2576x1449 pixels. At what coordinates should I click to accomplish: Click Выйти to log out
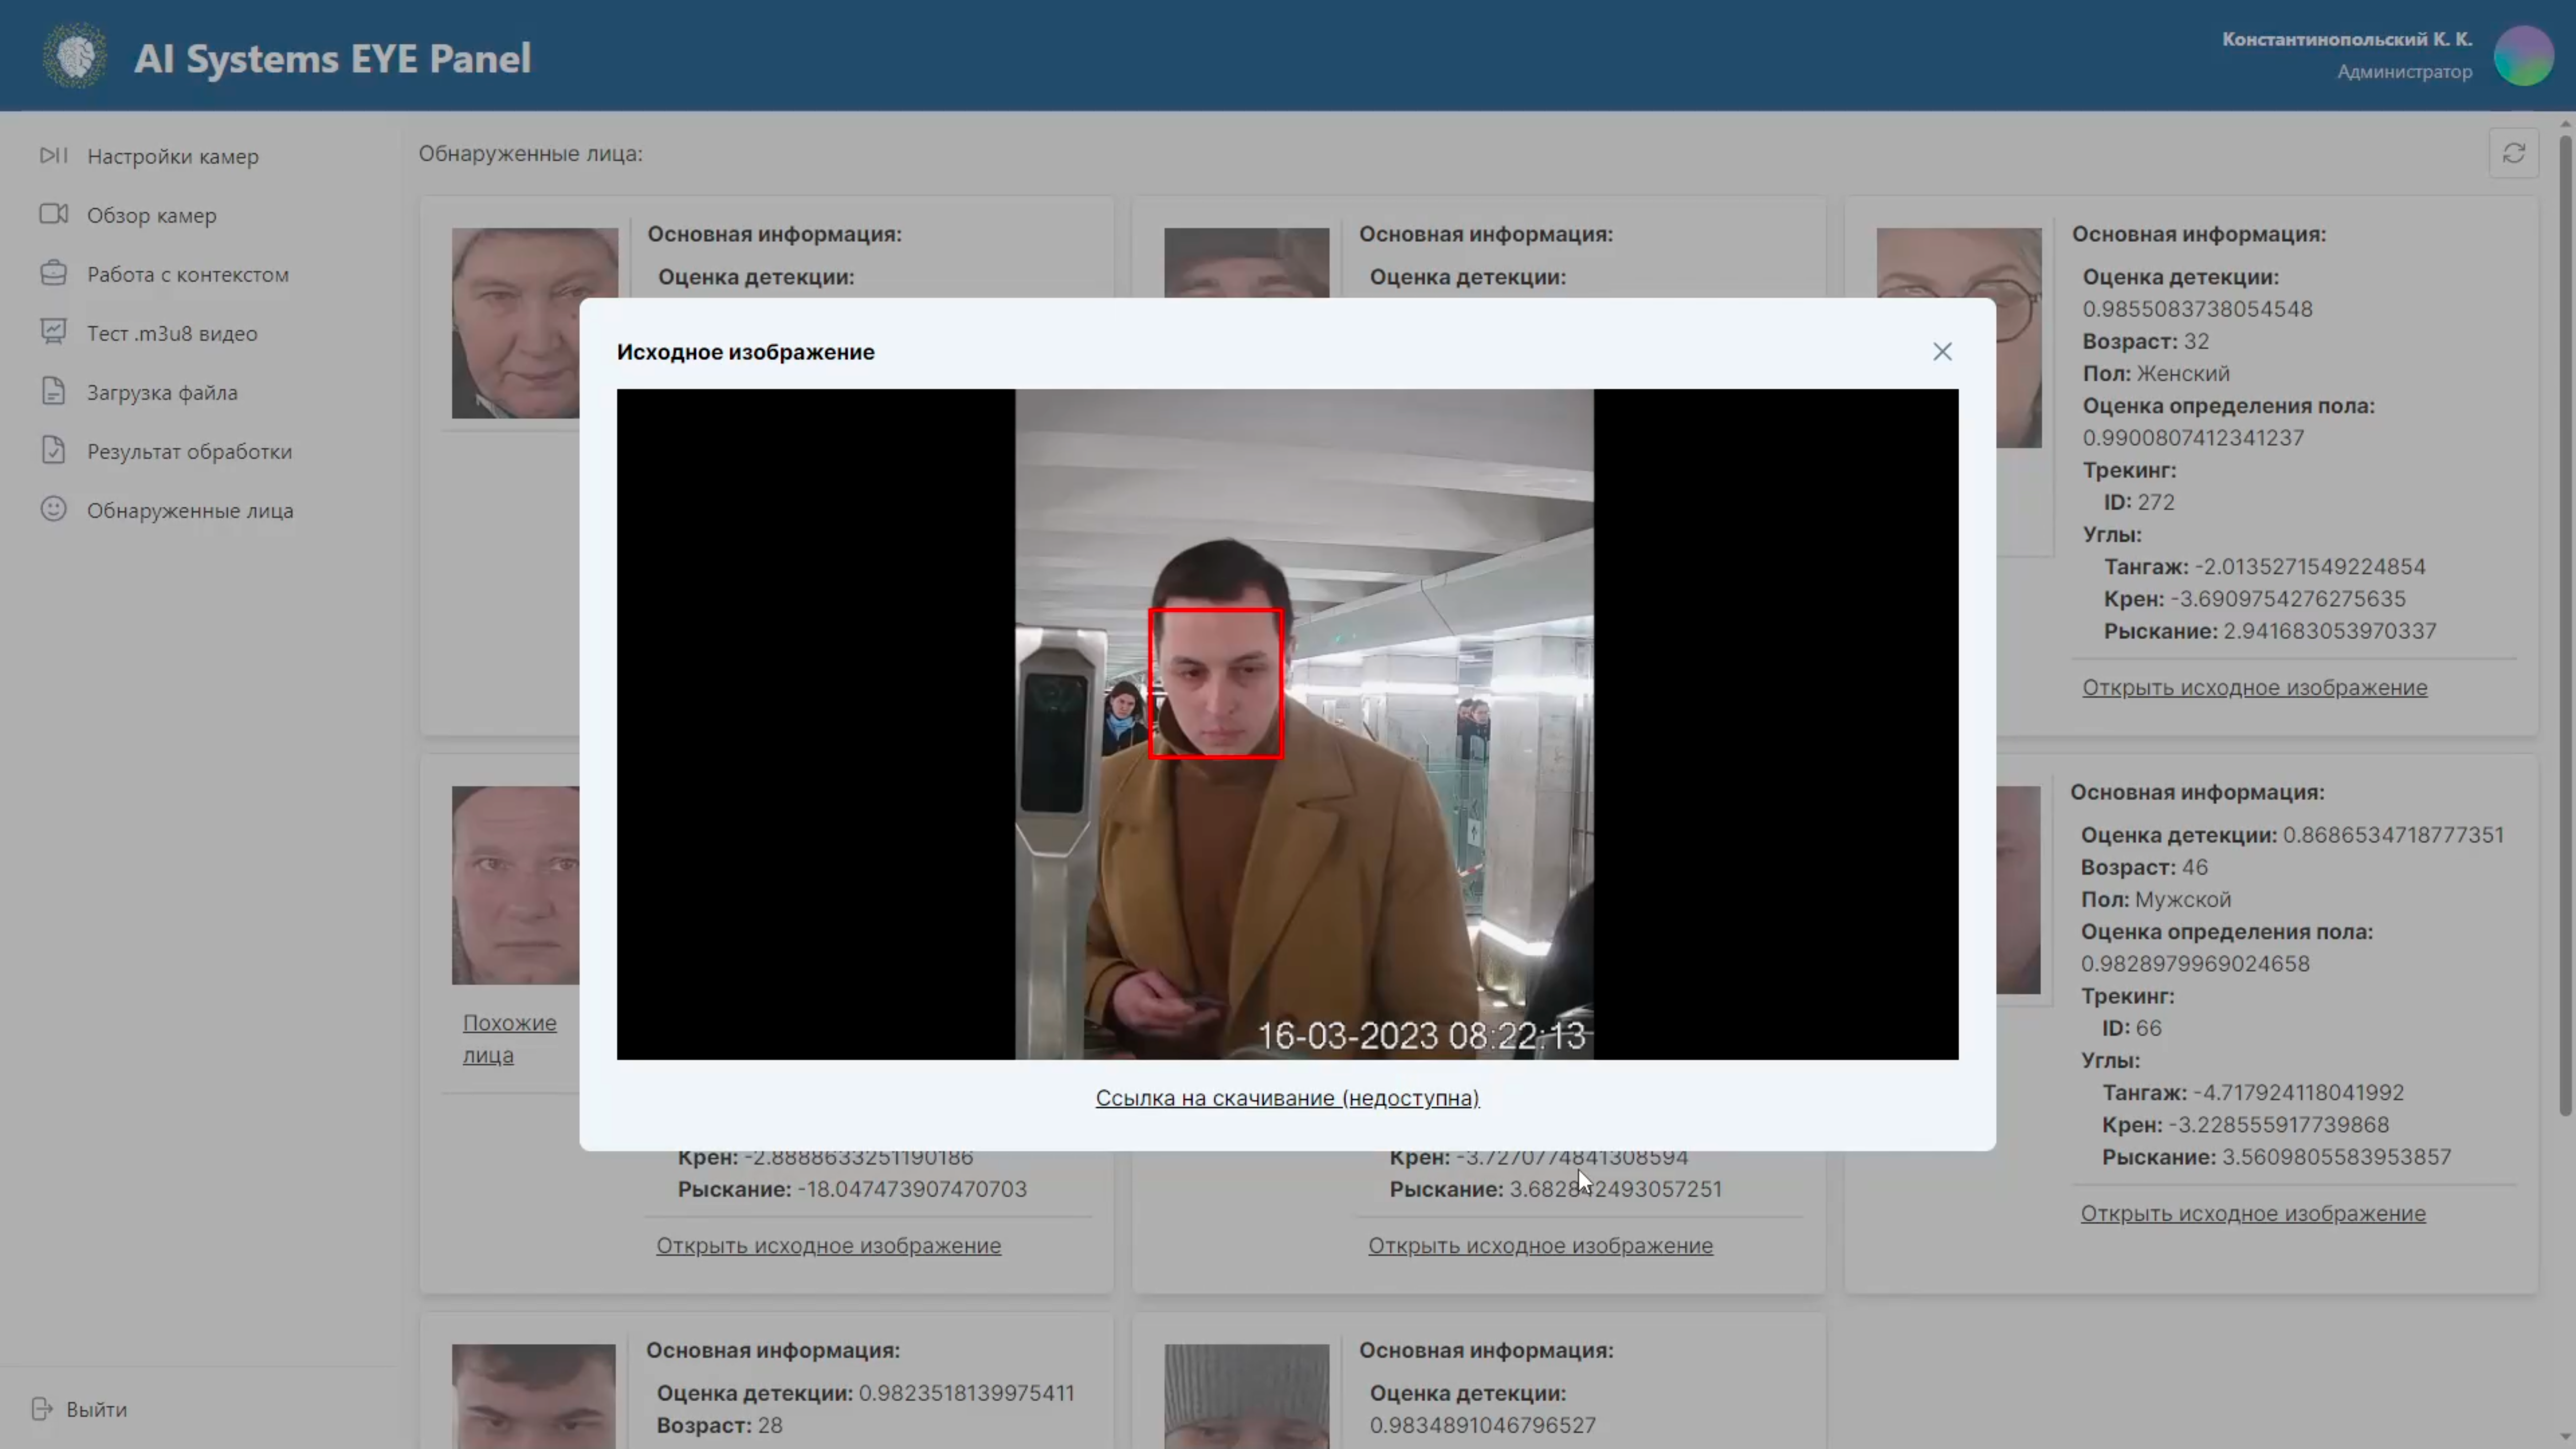pyautogui.click(x=96, y=1409)
